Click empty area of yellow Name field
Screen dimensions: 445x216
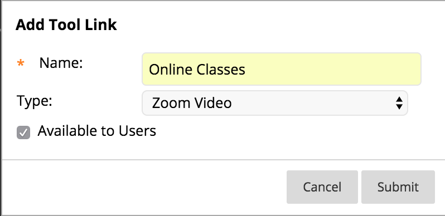coord(332,69)
